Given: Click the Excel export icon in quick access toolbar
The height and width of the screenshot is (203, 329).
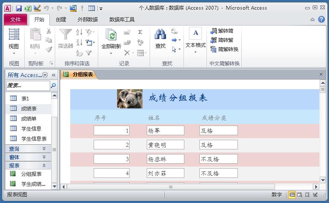Looking at the screenshot, I should tap(28, 8).
